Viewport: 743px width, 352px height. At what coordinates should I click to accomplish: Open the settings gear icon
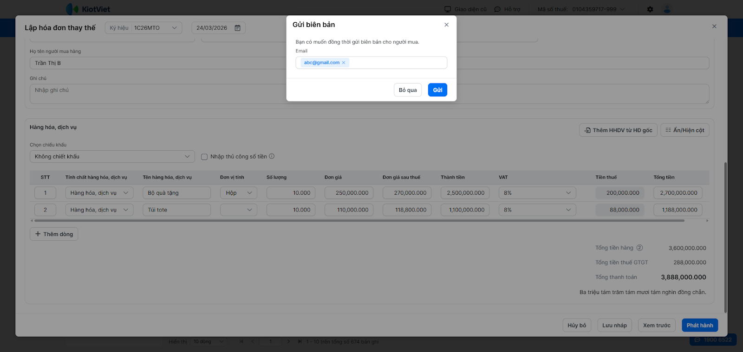650,9
